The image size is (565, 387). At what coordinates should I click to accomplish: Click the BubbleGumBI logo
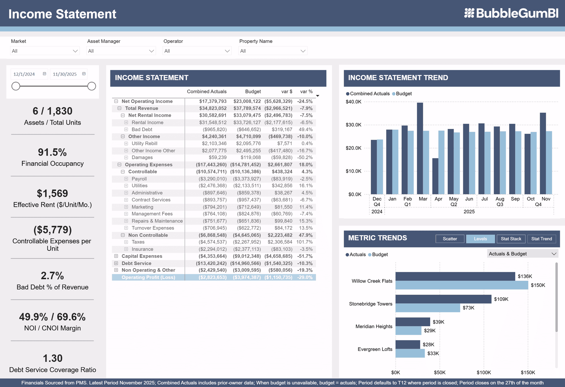coord(512,13)
